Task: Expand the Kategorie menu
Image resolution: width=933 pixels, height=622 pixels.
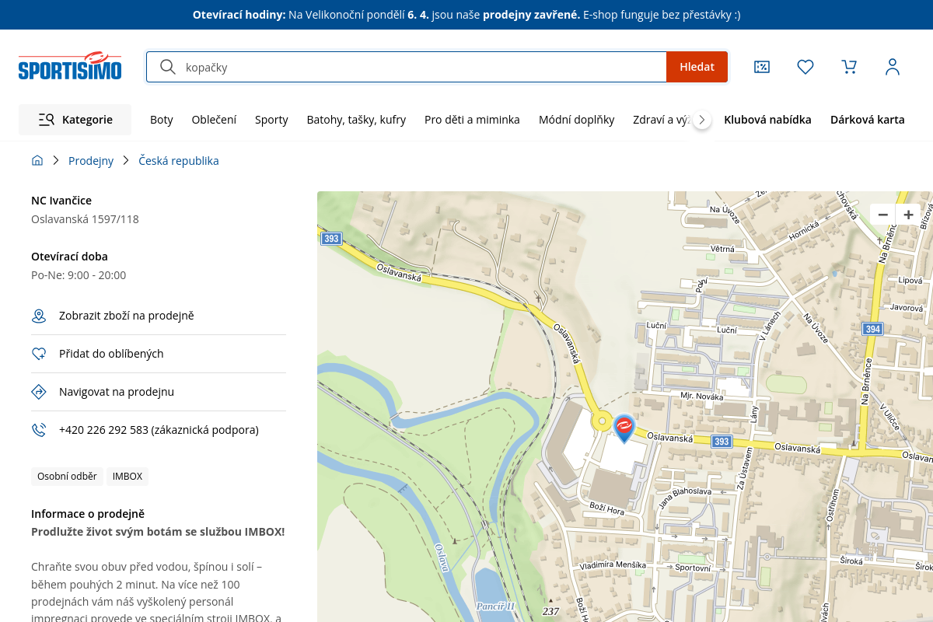Action: coord(75,120)
